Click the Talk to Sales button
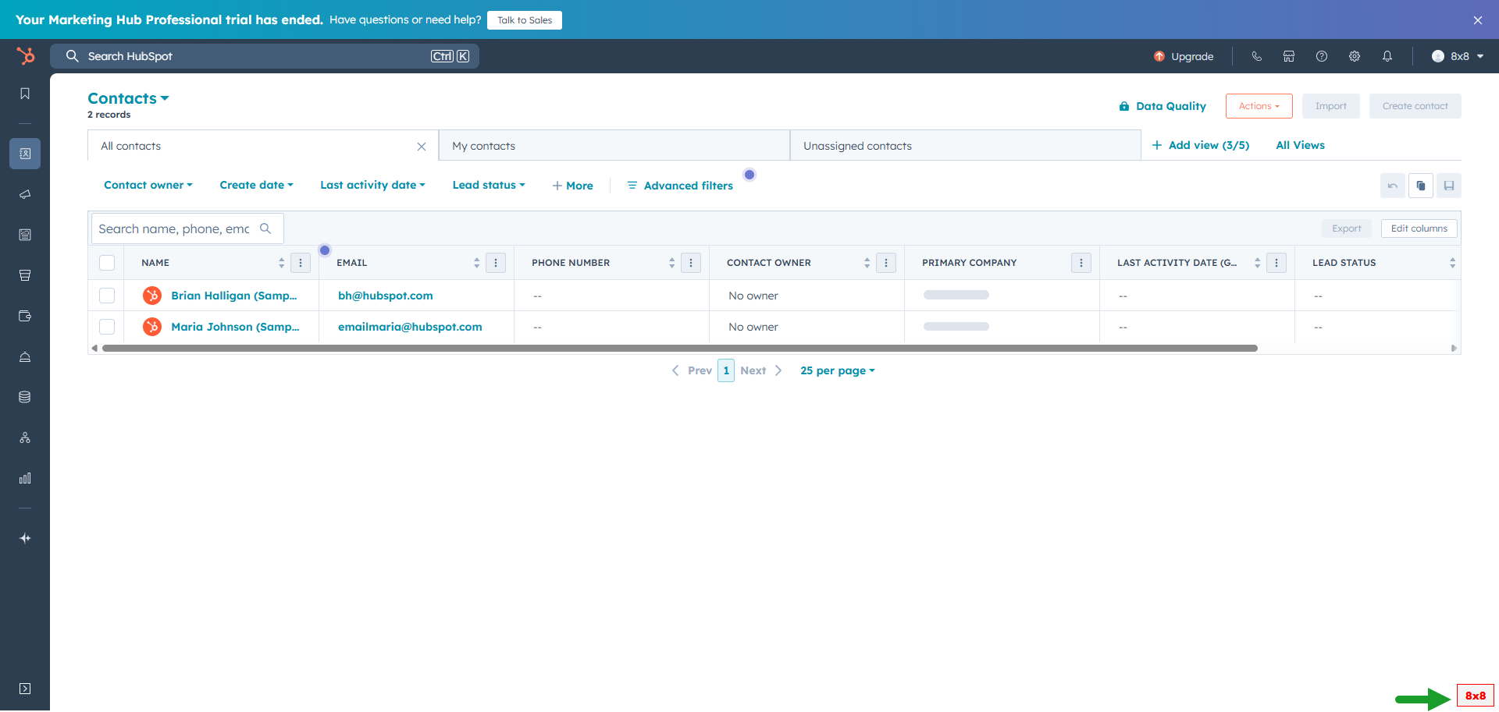The width and height of the screenshot is (1499, 712). 525,20
